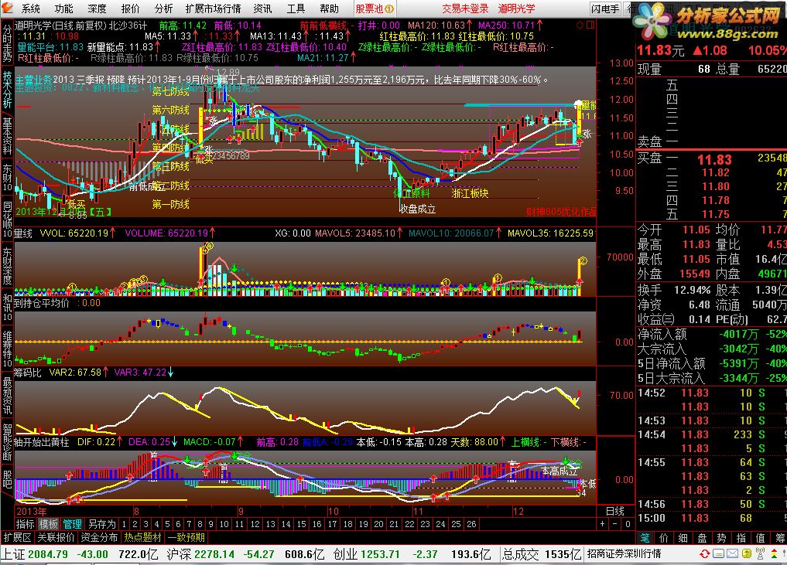The width and height of the screenshot is (787, 565).
Task: Click the 管理 manage button
Action: tap(72, 524)
